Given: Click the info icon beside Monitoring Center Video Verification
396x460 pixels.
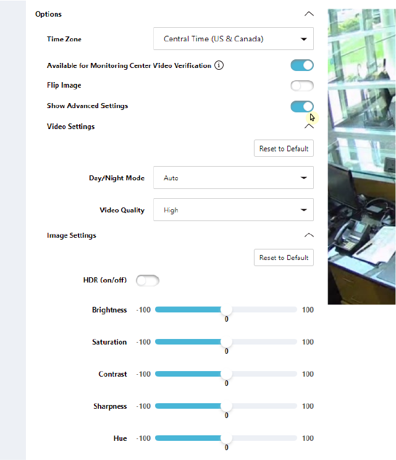Looking at the screenshot, I should pyautogui.click(x=219, y=65).
